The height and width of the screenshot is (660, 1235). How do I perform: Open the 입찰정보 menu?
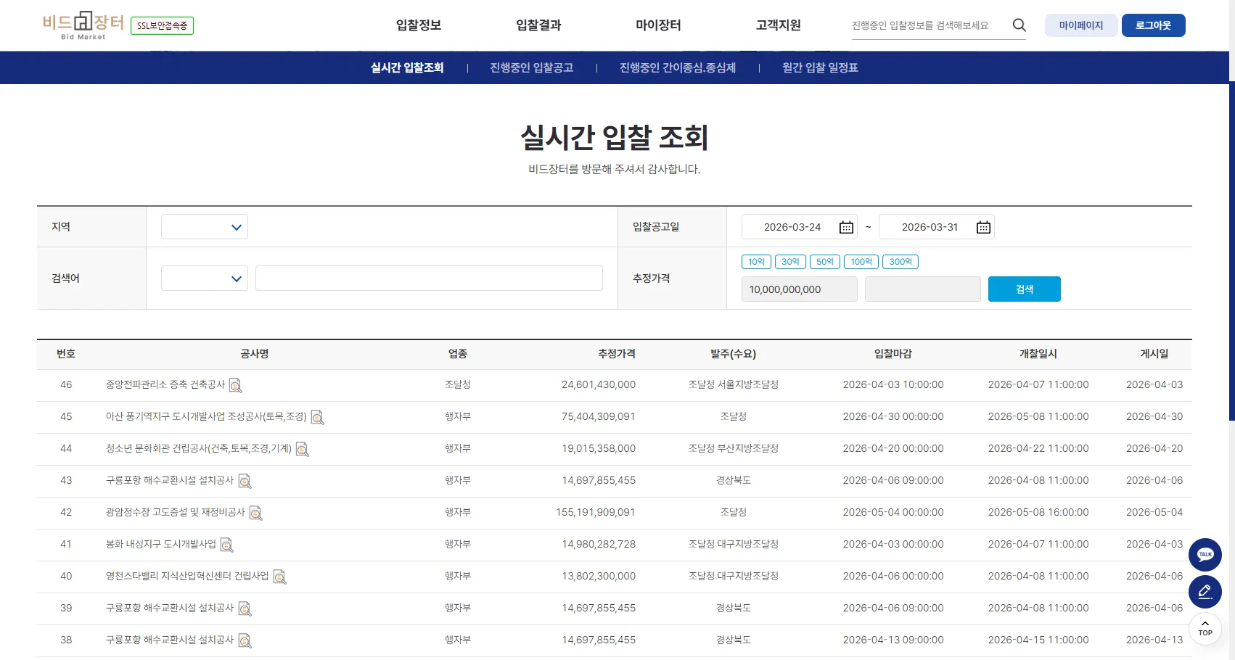pos(419,25)
